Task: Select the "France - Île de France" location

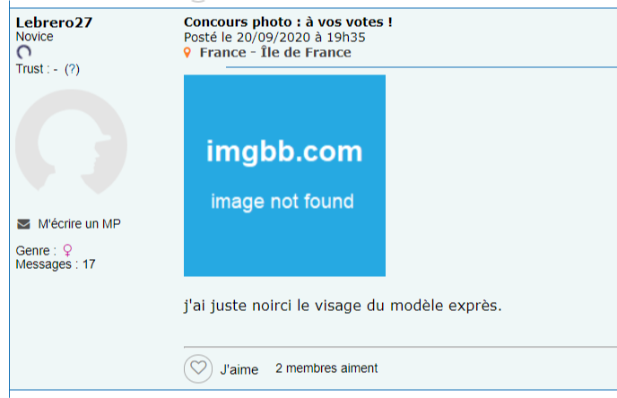Action: tap(274, 53)
